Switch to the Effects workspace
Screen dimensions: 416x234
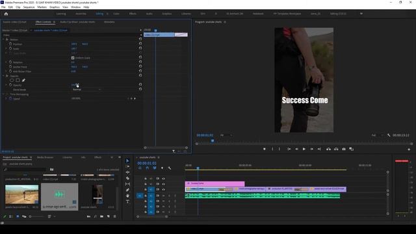[x=133, y=14]
